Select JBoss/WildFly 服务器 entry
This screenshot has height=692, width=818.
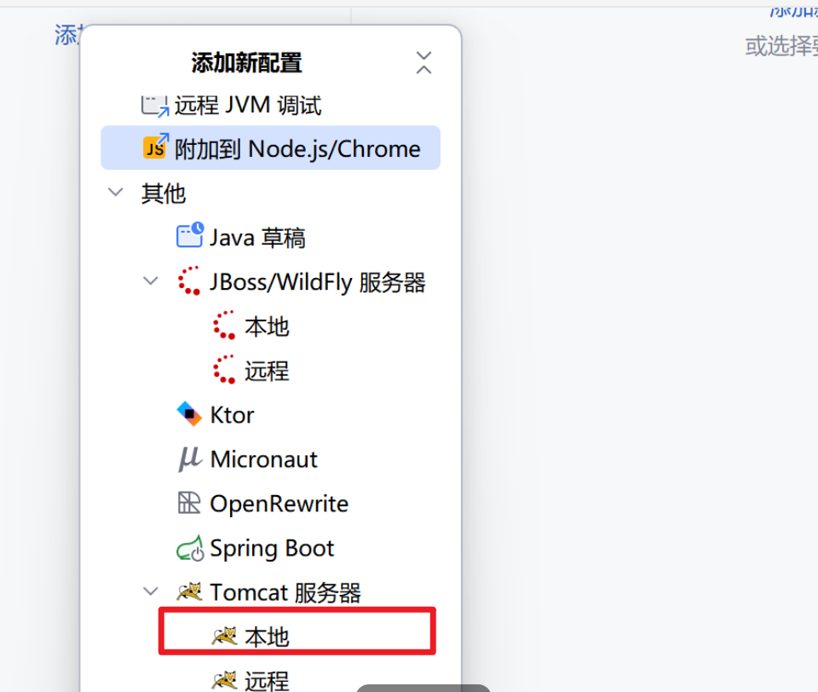(318, 282)
